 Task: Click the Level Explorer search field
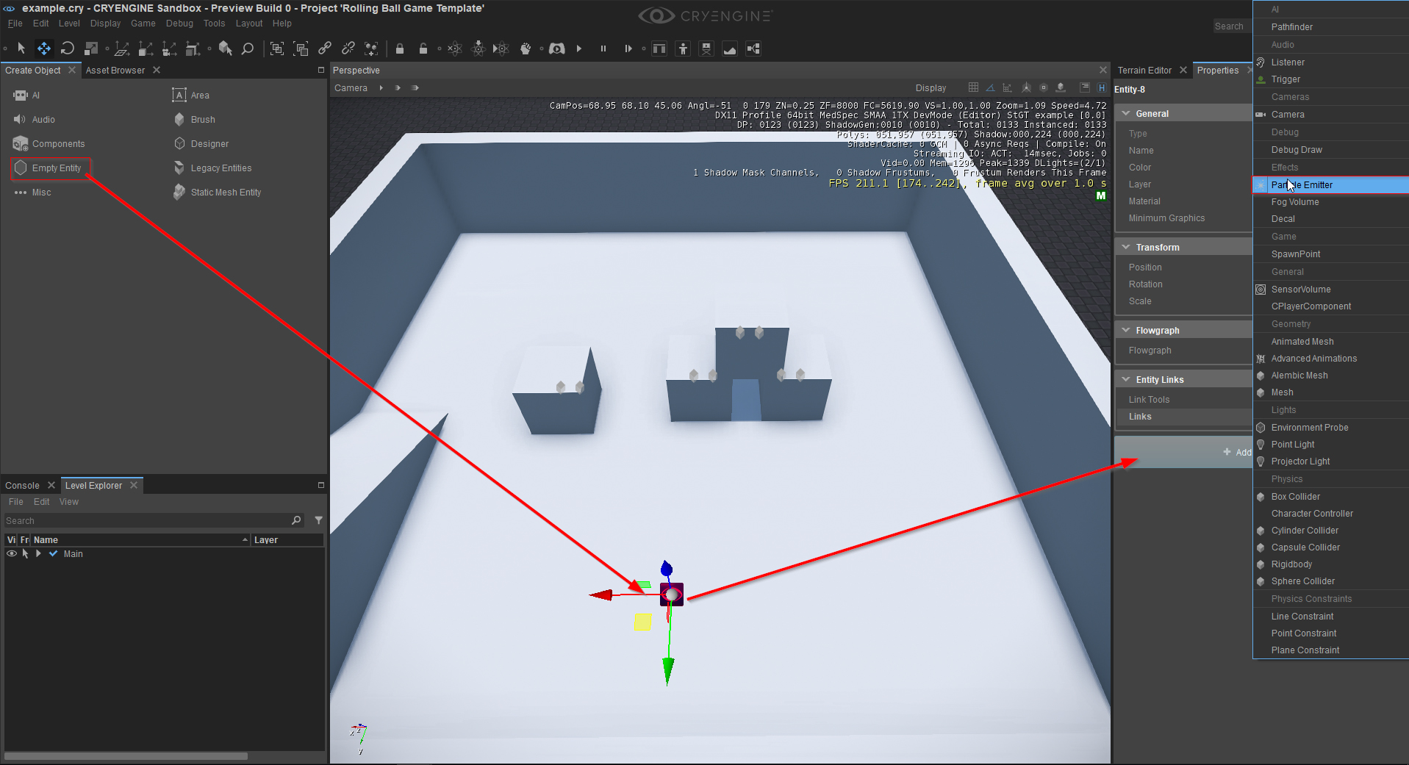[147, 520]
